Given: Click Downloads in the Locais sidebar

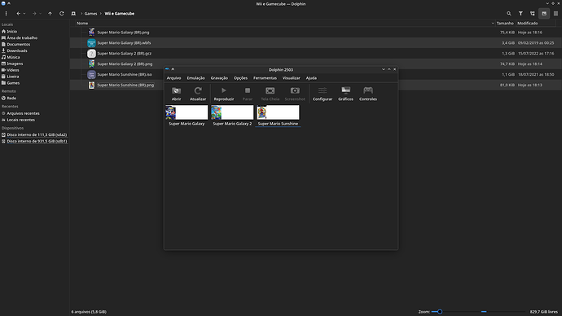Looking at the screenshot, I should click(x=17, y=50).
